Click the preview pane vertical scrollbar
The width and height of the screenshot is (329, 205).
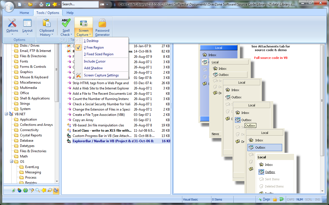pyautogui.click(x=322, y=100)
